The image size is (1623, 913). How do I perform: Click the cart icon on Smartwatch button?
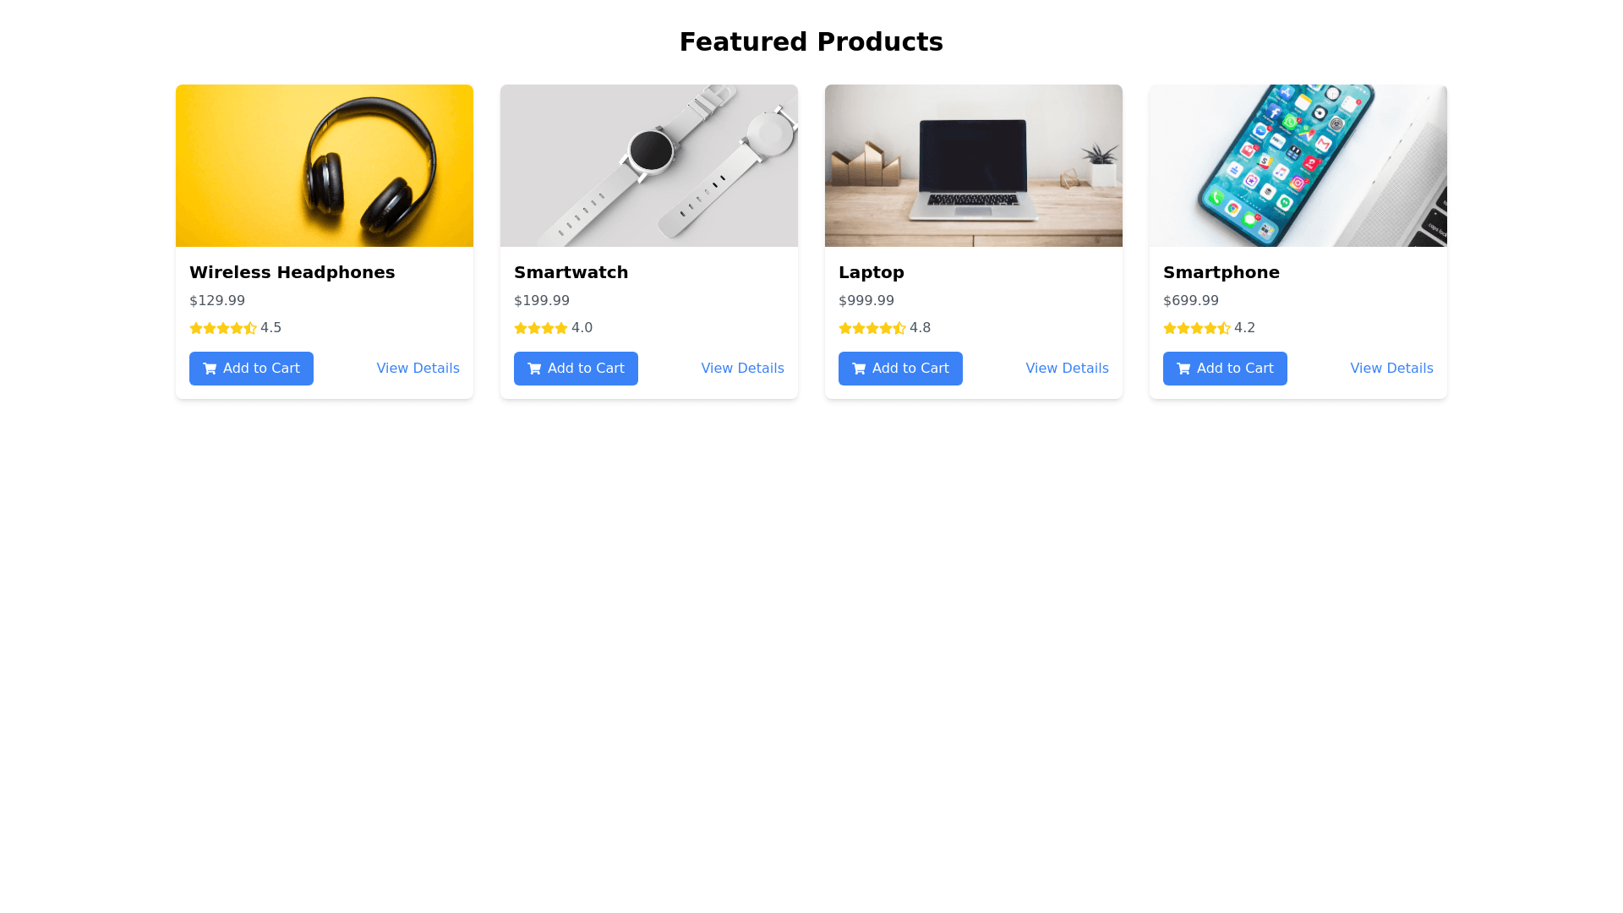534,369
